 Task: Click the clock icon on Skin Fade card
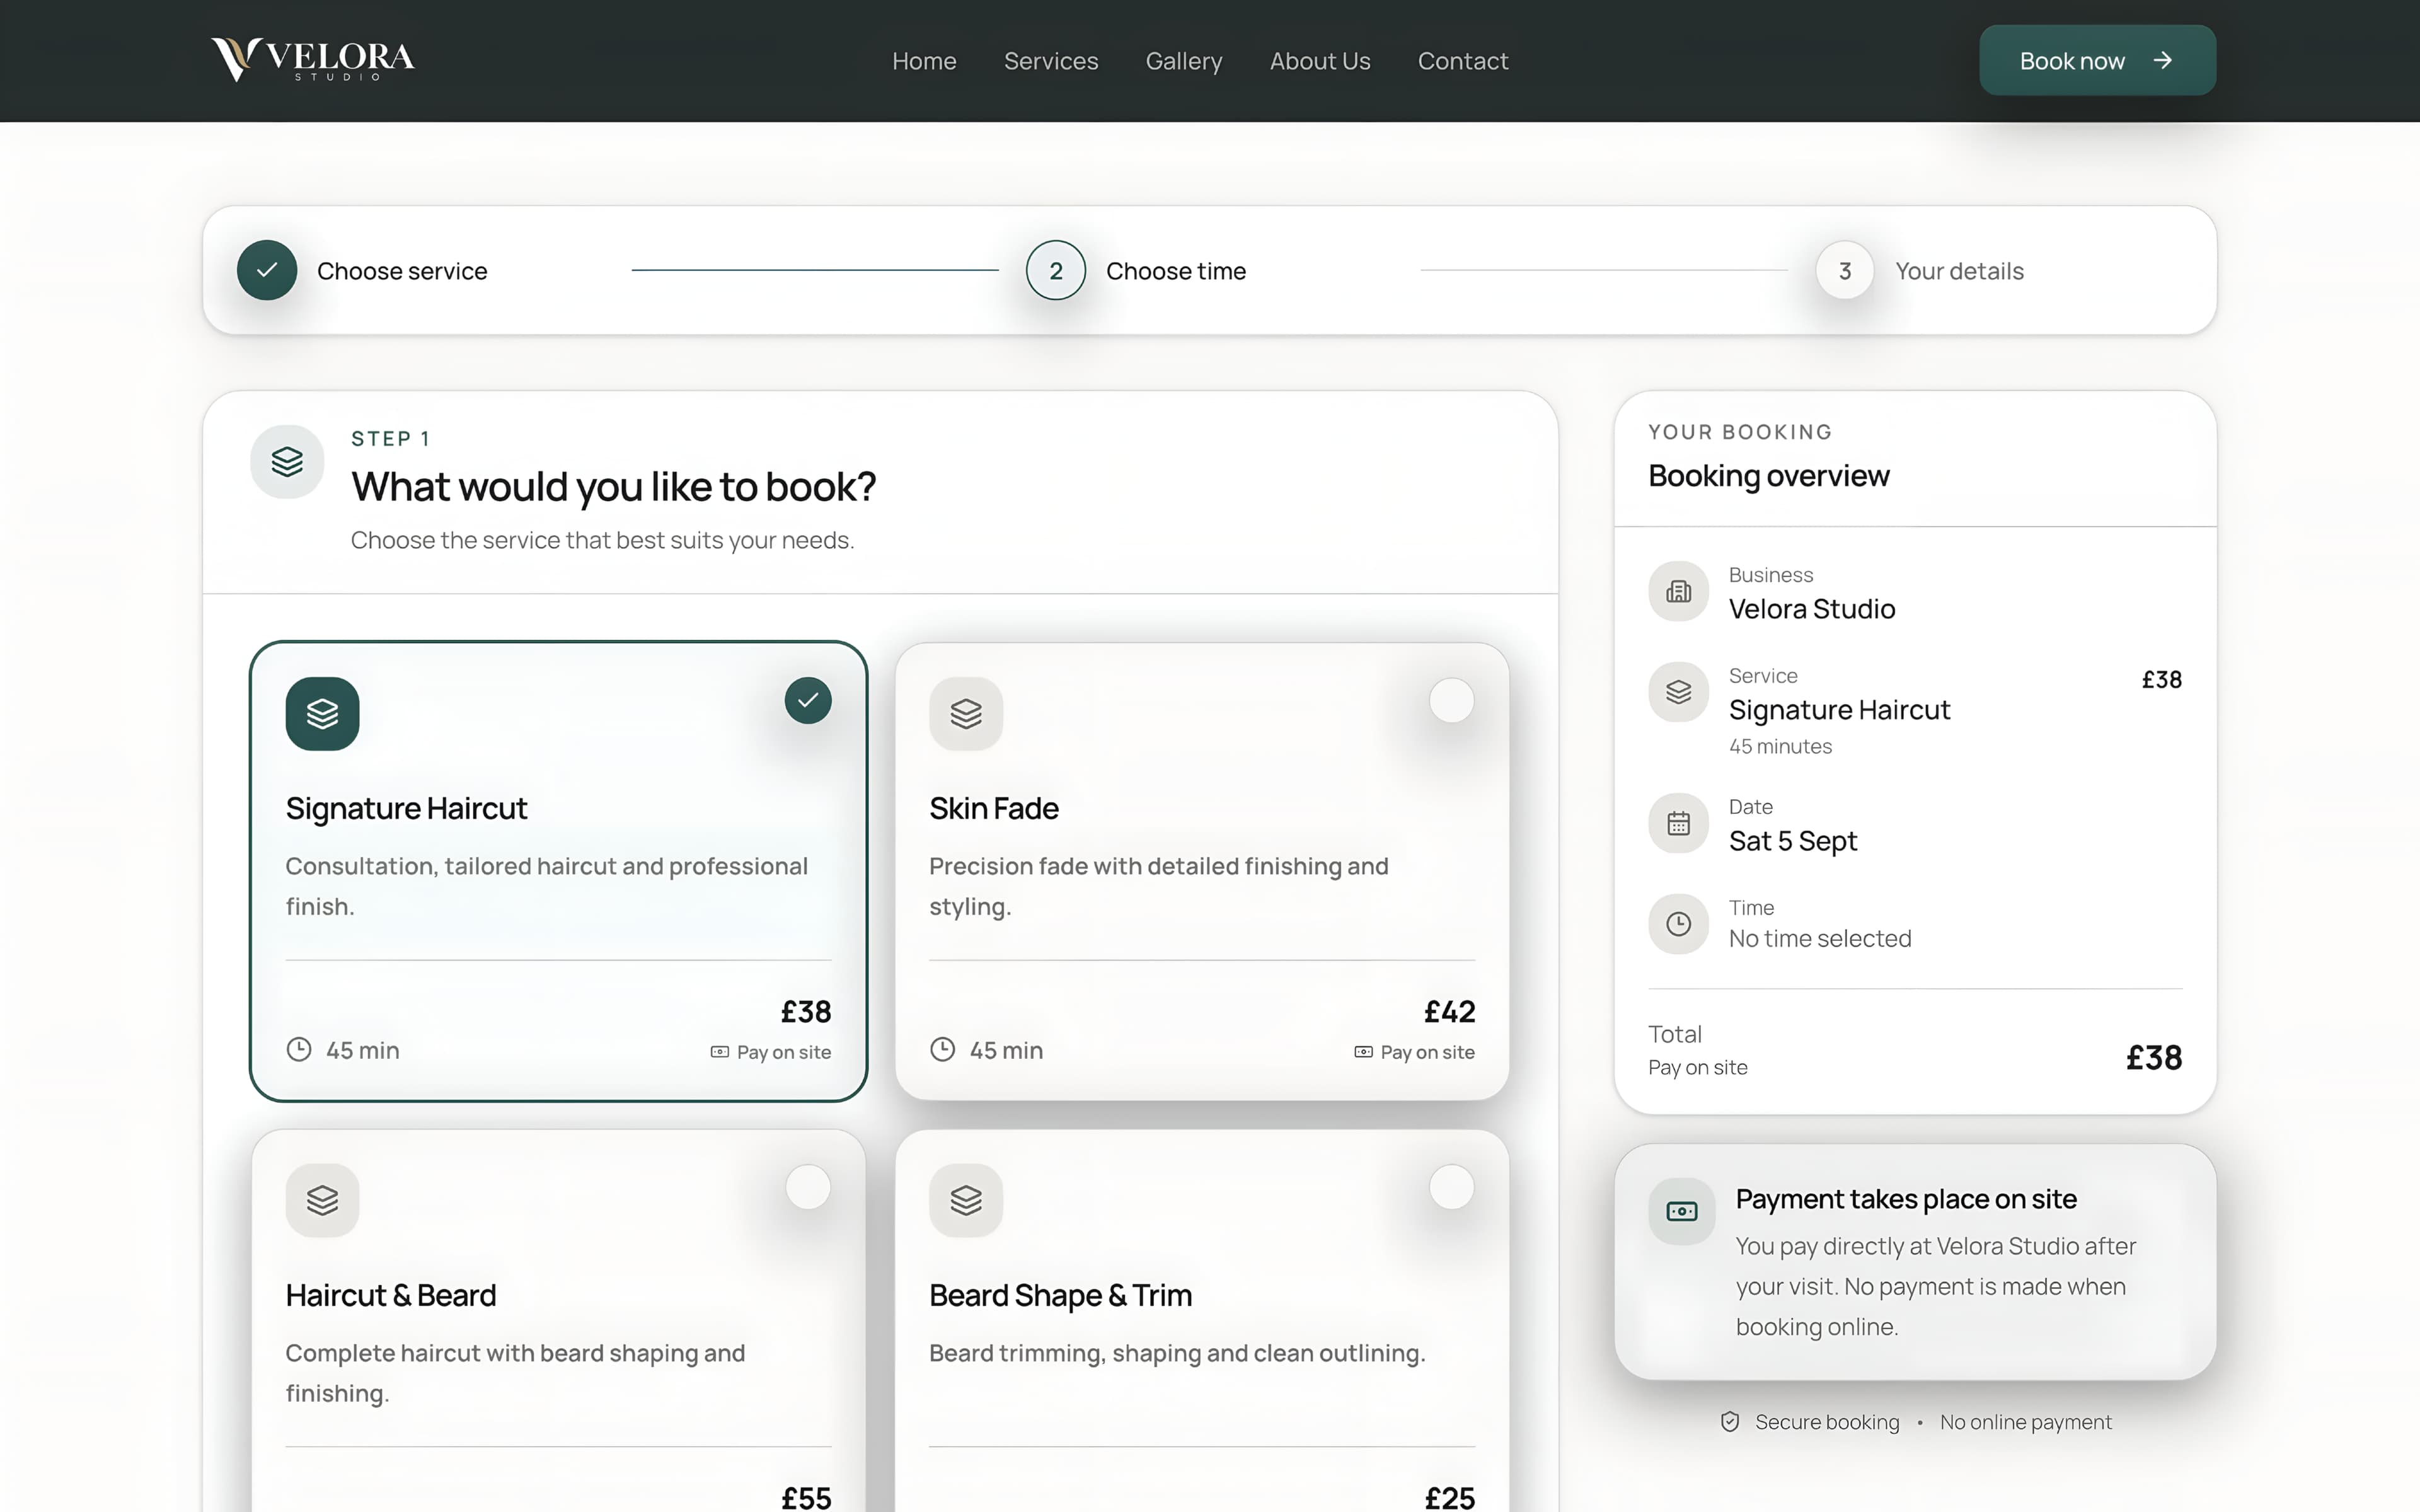click(x=943, y=1050)
